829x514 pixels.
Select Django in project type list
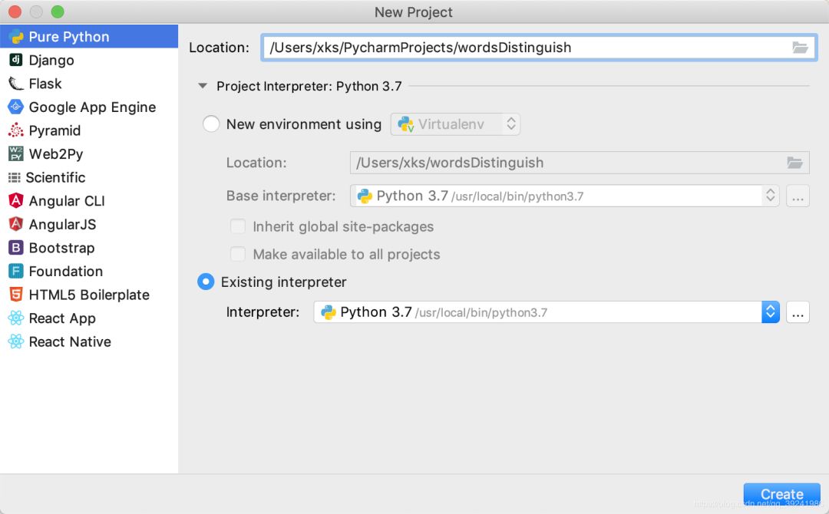[x=89, y=60]
